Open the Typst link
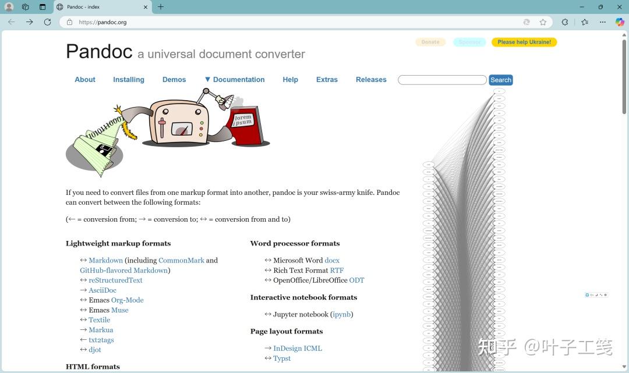 click(x=282, y=358)
